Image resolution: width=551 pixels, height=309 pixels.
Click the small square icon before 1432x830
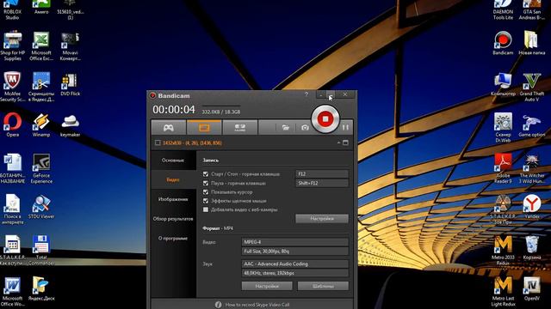coord(158,142)
